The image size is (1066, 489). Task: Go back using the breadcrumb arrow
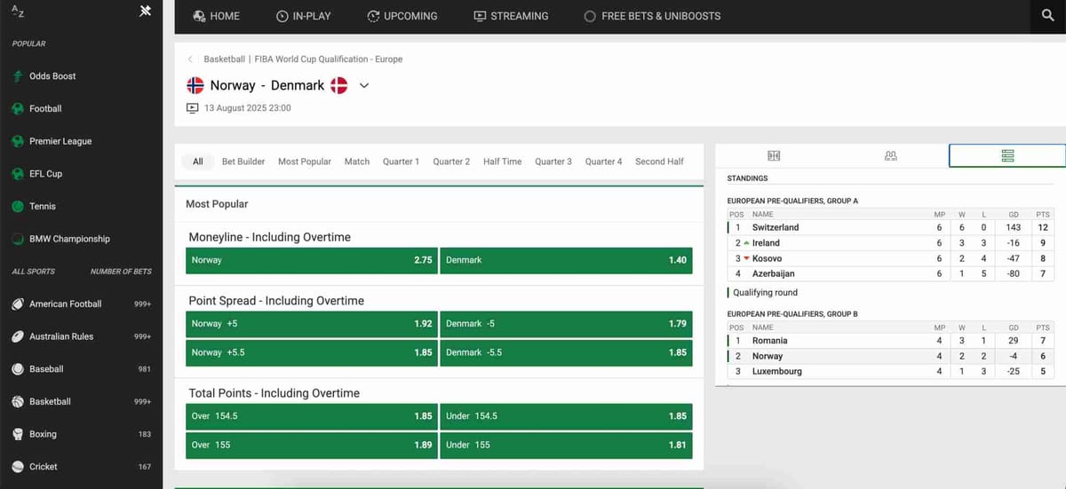[x=190, y=59]
